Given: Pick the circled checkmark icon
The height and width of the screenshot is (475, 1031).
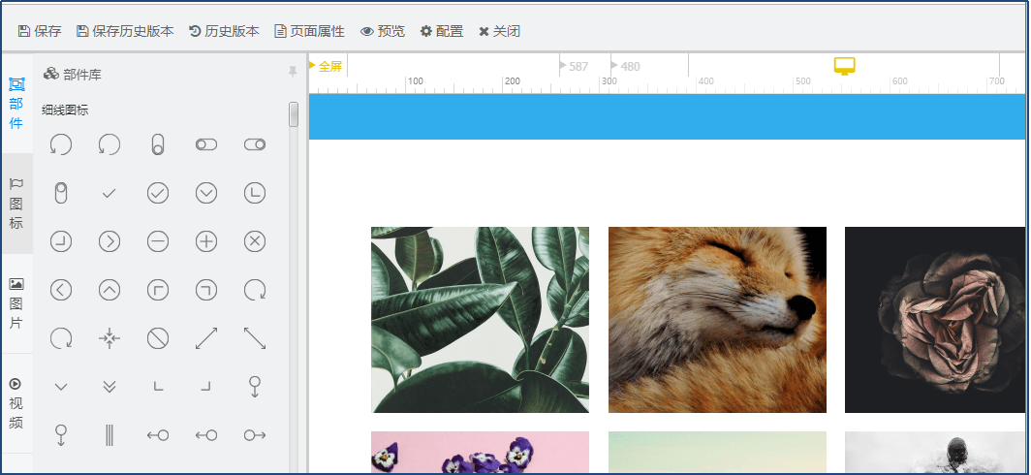Looking at the screenshot, I should [x=158, y=194].
